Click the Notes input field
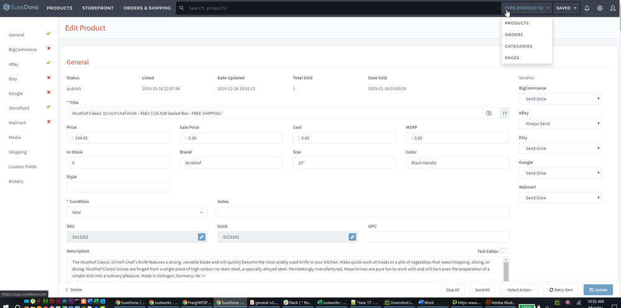The image size is (621, 308). pos(363,212)
